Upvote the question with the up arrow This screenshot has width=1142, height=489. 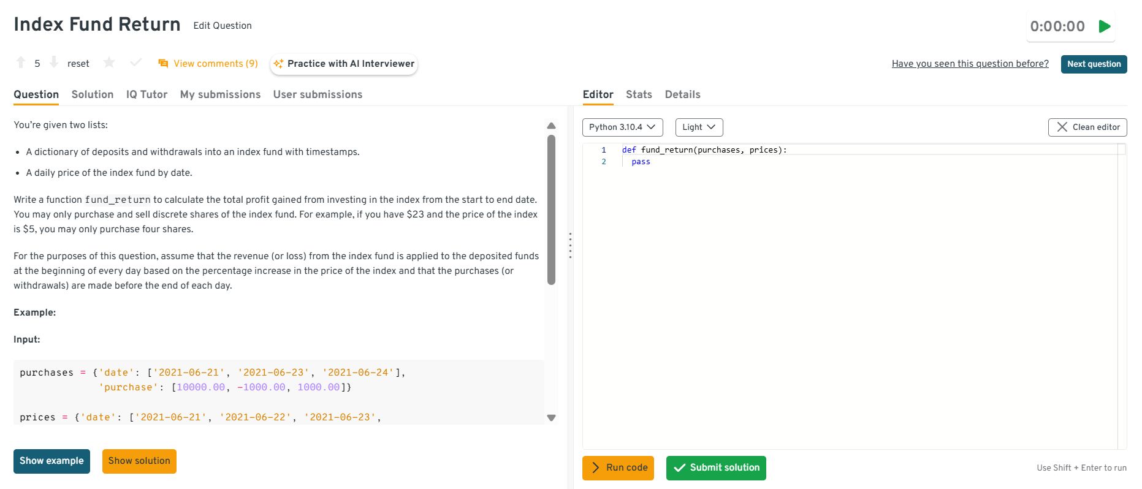coord(21,63)
